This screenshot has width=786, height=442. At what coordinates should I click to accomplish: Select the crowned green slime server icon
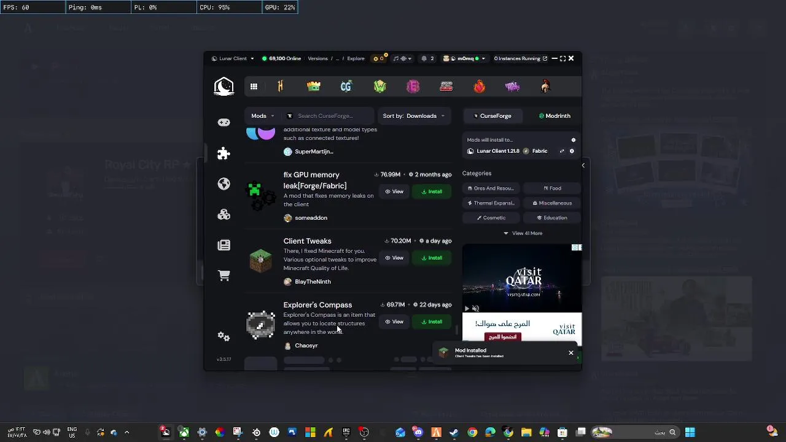314,87
